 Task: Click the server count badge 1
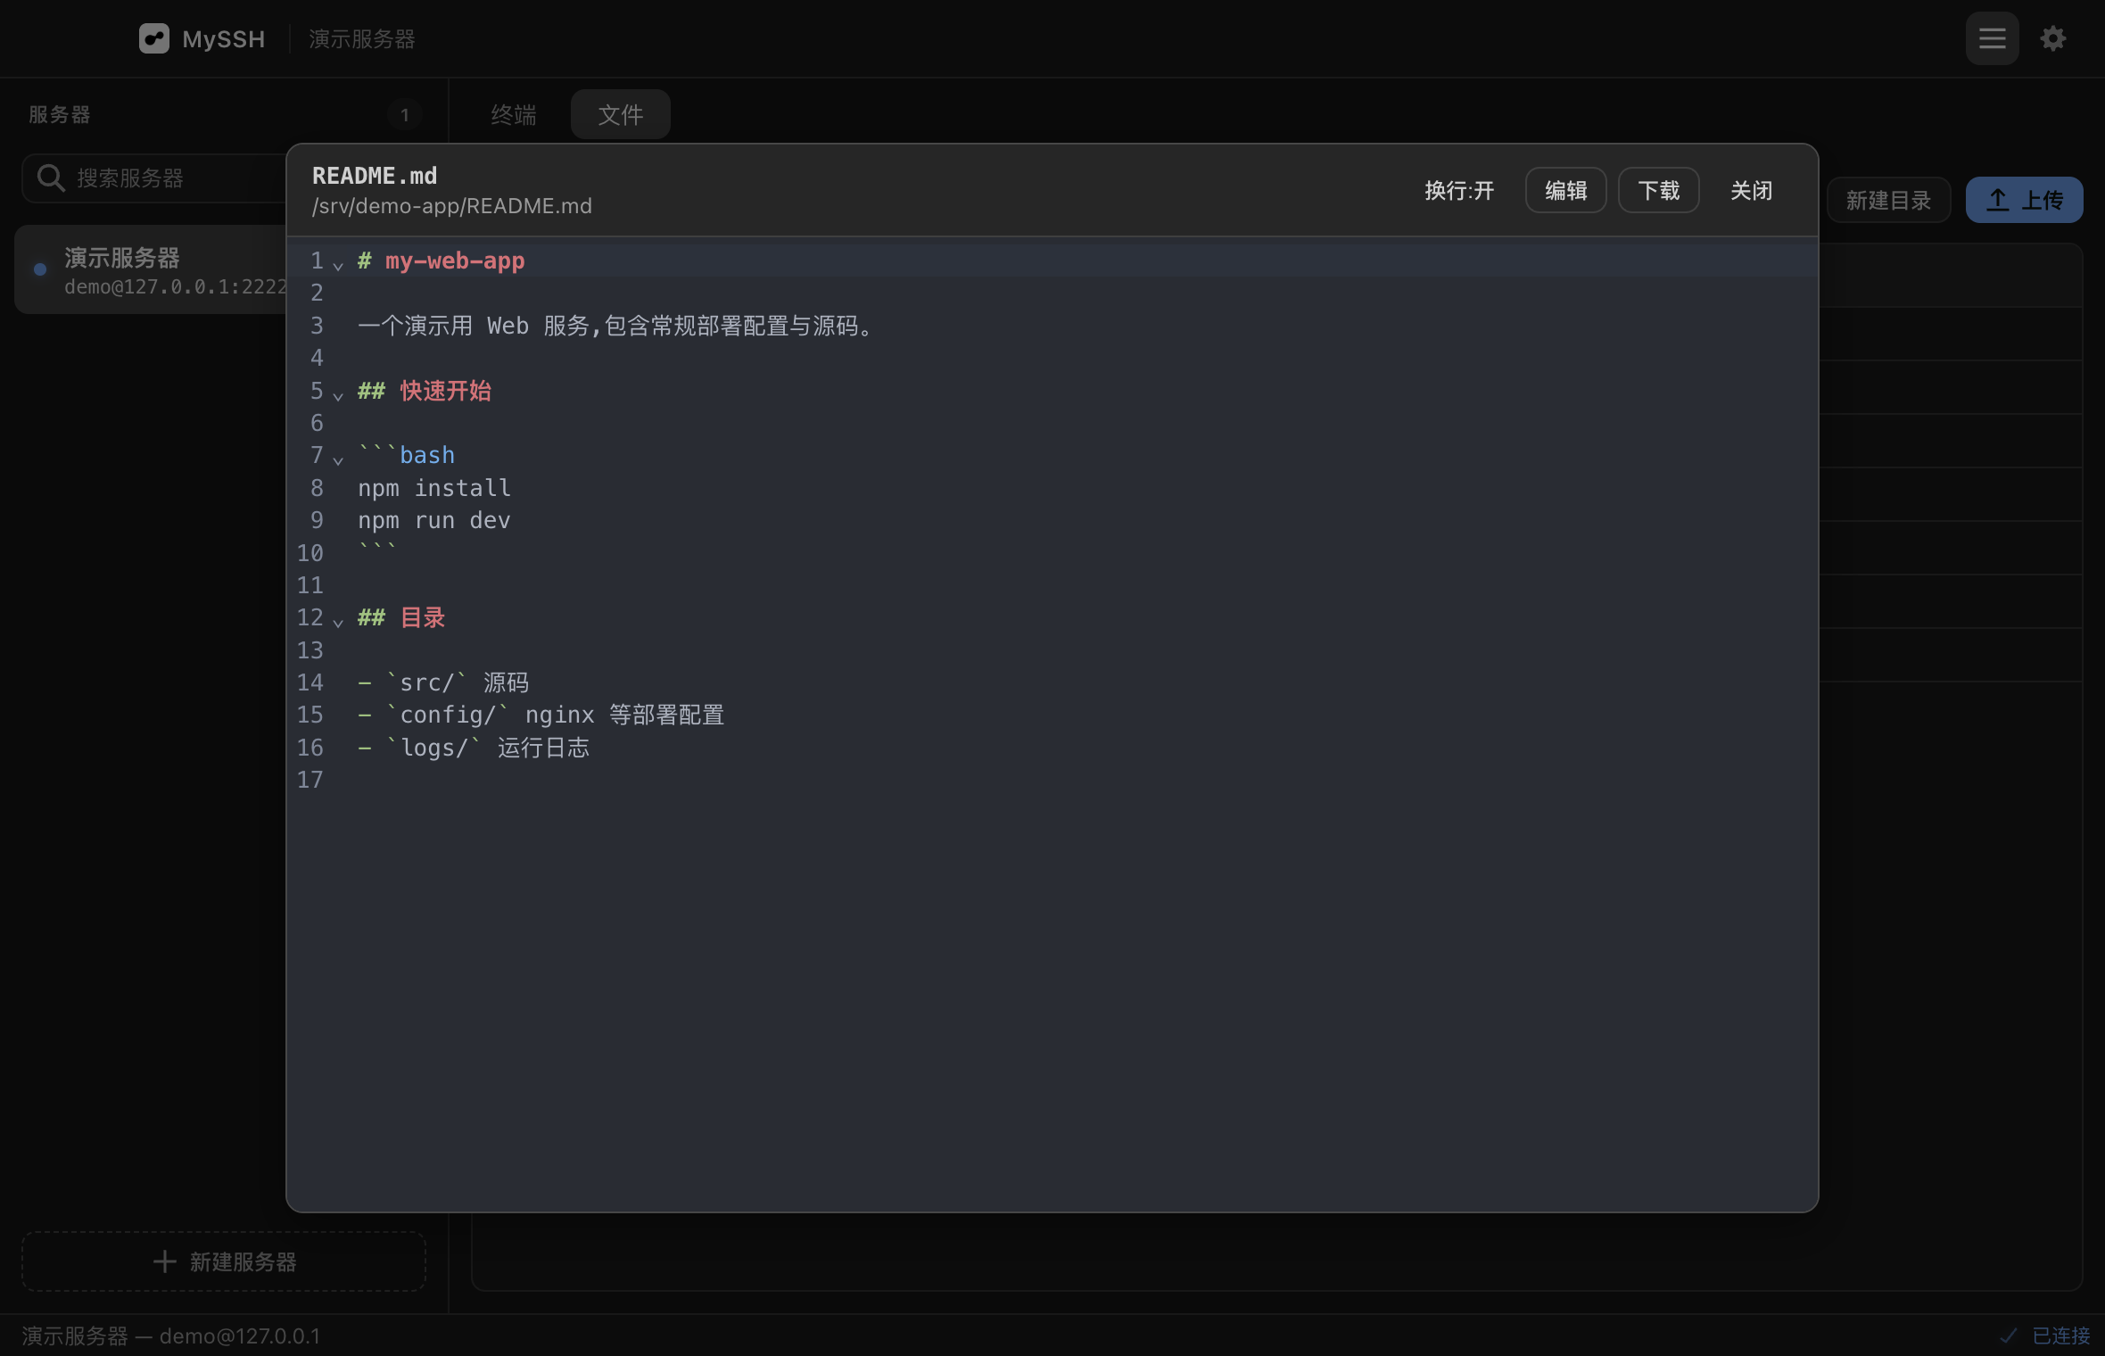[405, 114]
